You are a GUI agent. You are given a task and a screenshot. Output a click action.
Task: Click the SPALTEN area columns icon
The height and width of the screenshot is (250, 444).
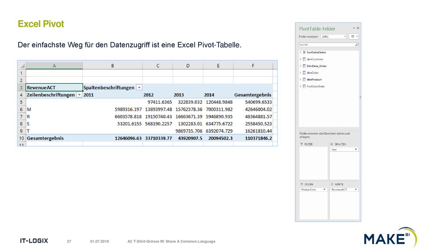coord(332,144)
